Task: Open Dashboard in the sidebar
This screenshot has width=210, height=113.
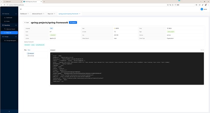Action: pos(9,18)
